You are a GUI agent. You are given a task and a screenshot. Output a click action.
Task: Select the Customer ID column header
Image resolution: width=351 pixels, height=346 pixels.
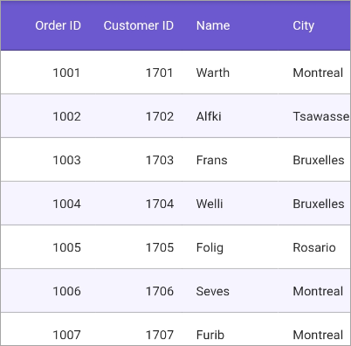tap(139, 25)
